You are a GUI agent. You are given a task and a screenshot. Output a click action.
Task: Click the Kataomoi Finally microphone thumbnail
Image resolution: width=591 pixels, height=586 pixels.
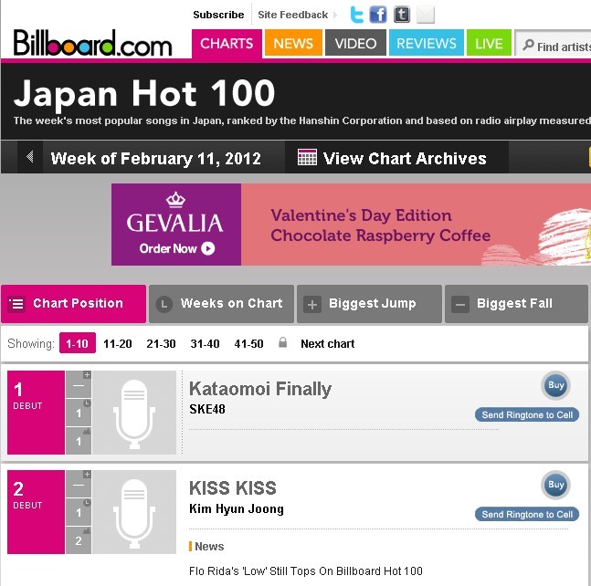tap(134, 413)
